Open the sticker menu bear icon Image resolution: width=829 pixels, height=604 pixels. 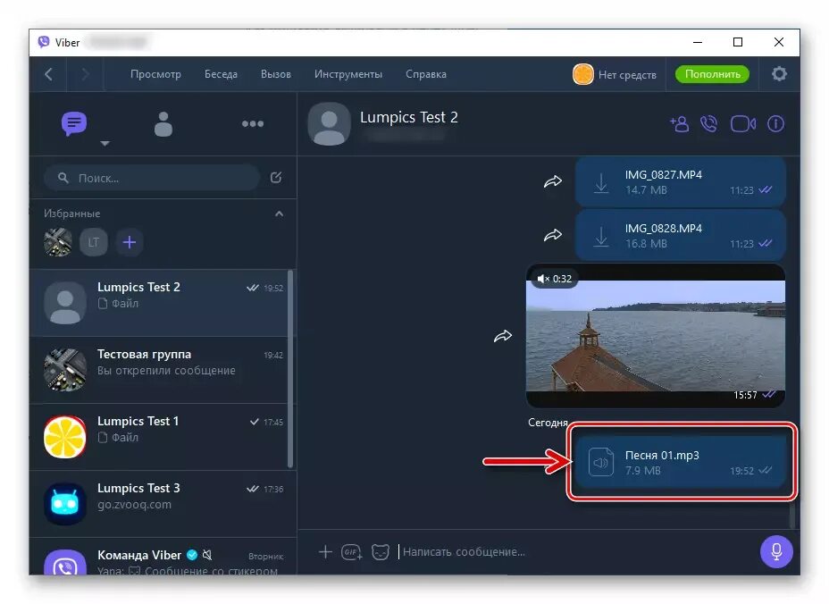[x=381, y=551]
